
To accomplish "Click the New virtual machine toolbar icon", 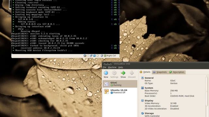I will [106, 73].
